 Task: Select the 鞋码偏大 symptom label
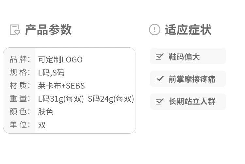(x=184, y=57)
